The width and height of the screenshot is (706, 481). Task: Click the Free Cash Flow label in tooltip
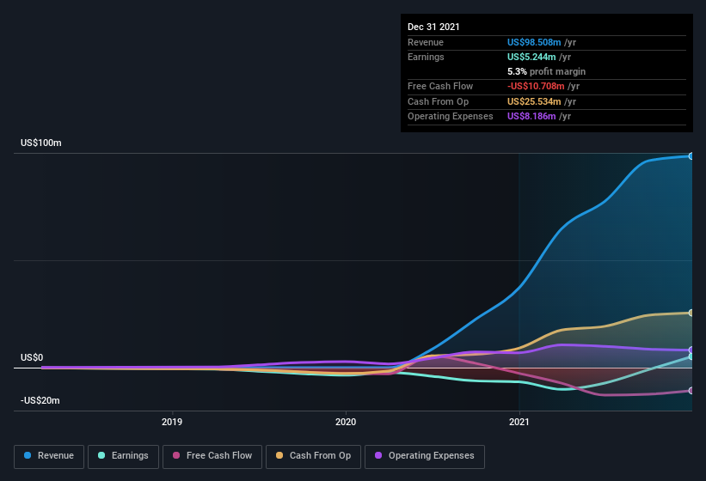440,86
